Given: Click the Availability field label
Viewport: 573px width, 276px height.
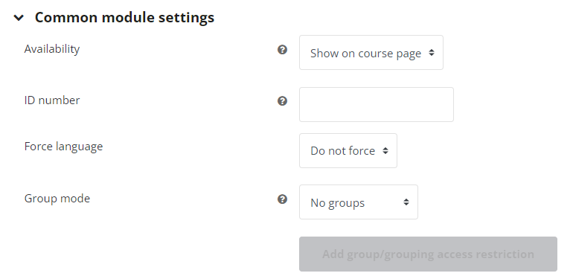Looking at the screenshot, I should point(52,49).
